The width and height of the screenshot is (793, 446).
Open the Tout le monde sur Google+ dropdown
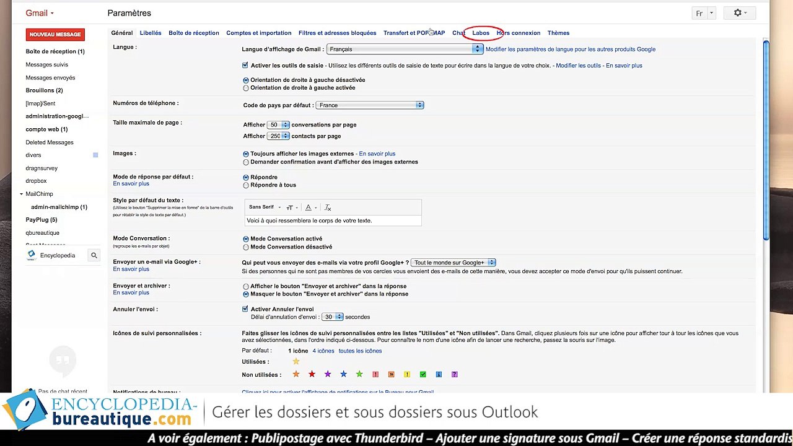coord(454,263)
